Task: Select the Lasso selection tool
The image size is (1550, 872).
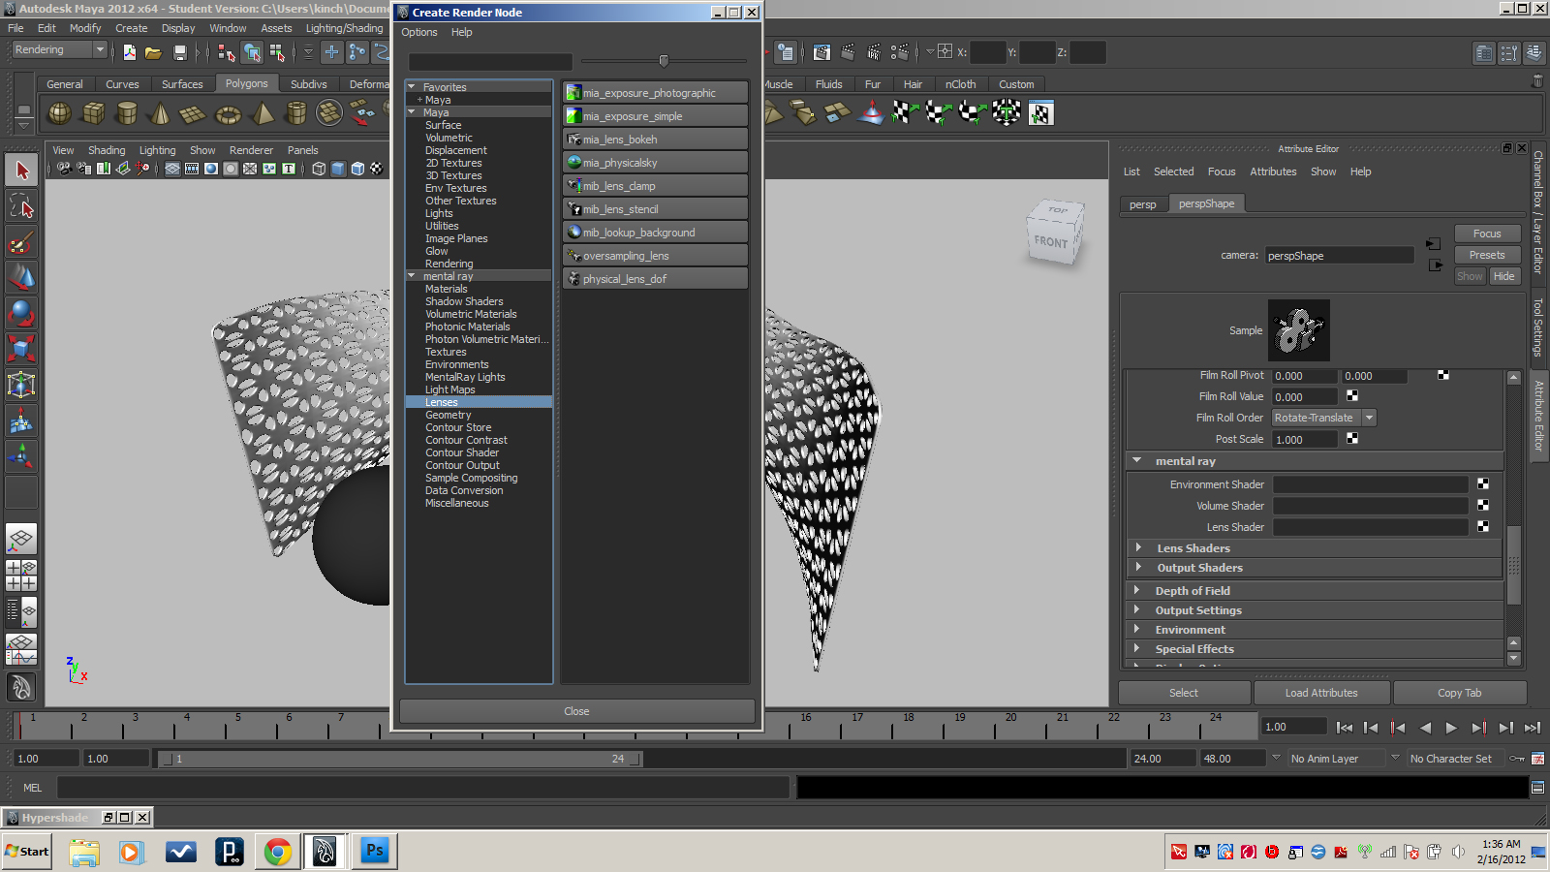Action: pos(21,205)
